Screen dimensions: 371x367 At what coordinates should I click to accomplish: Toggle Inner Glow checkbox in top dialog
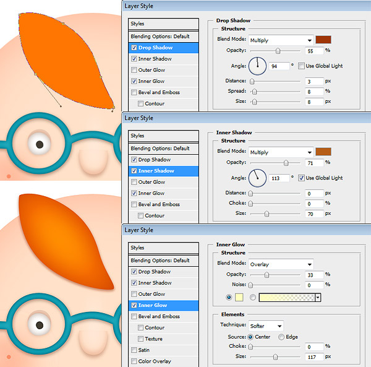[134, 81]
